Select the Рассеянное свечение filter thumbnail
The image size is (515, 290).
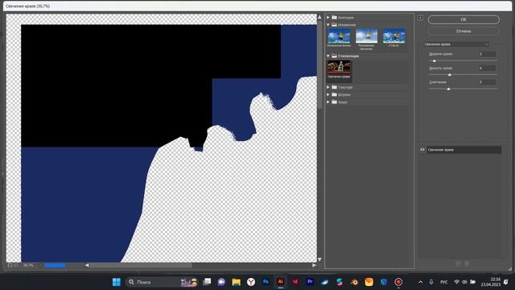point(366,39)
